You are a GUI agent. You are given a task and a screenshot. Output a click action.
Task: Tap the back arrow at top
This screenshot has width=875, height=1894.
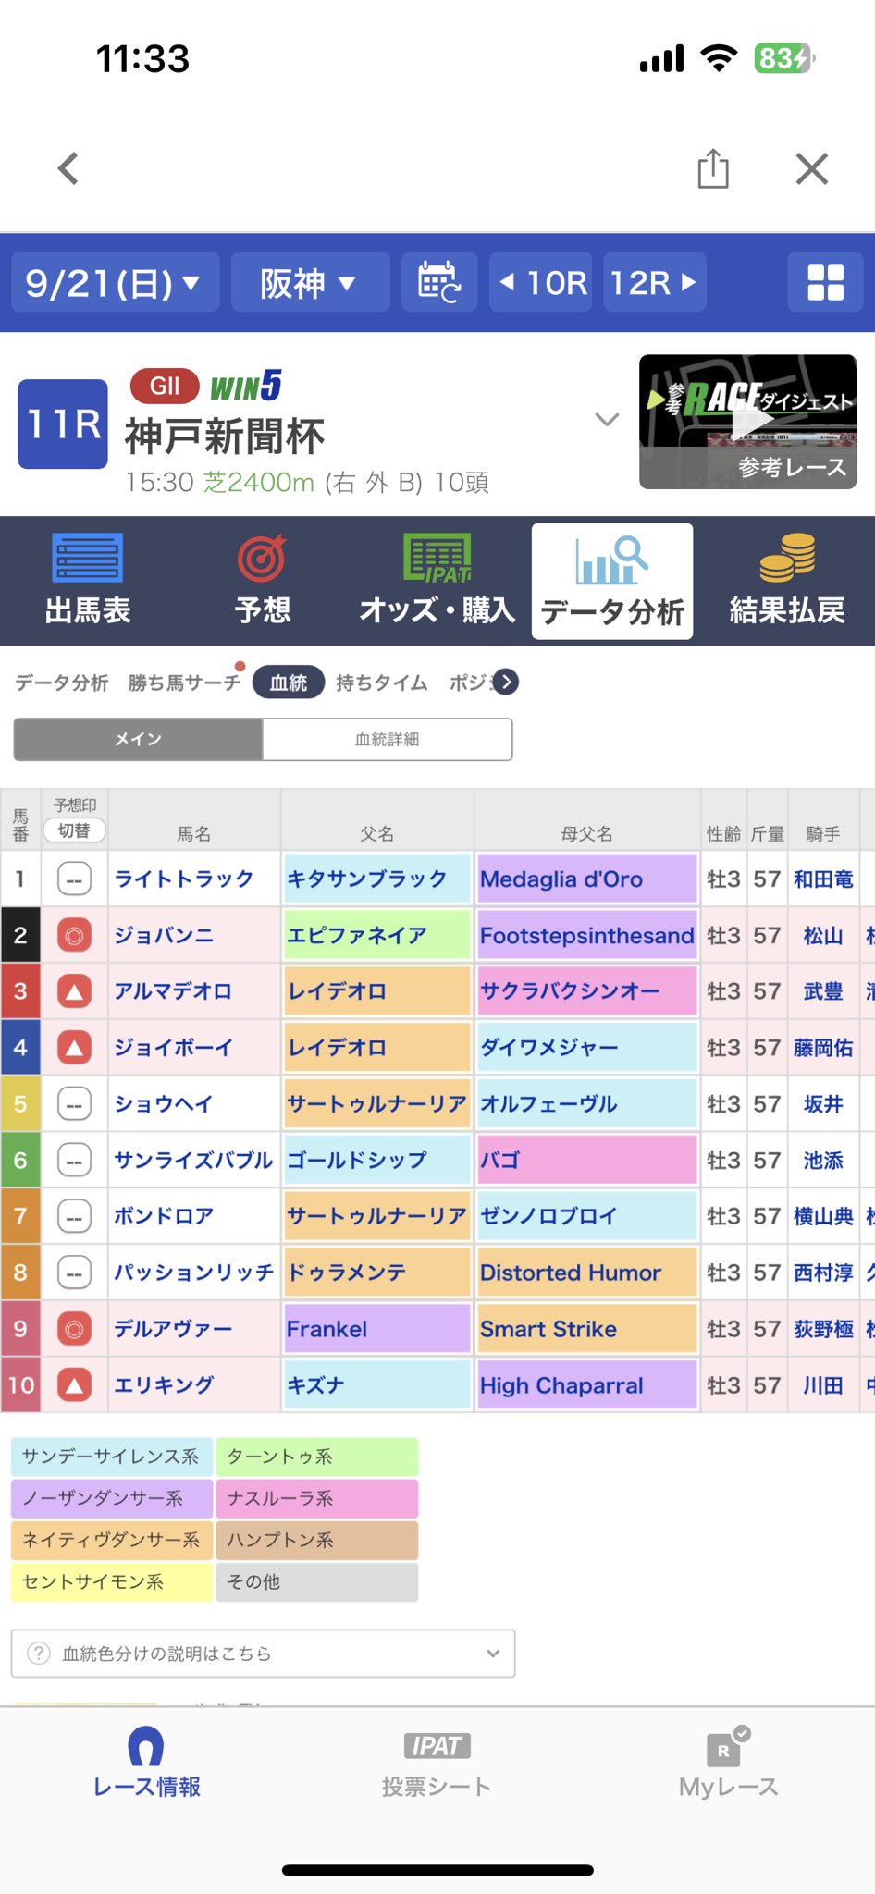click(68, 168)
